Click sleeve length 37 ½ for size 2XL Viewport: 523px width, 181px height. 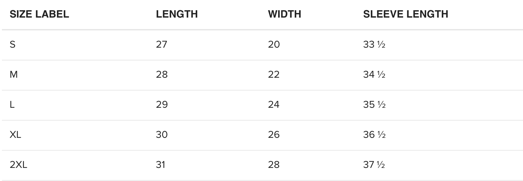click(x=374, y=165)
